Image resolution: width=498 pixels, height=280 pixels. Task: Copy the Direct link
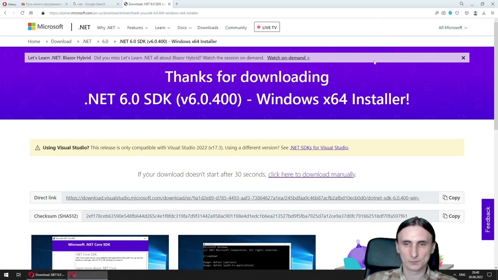(451, 198)
